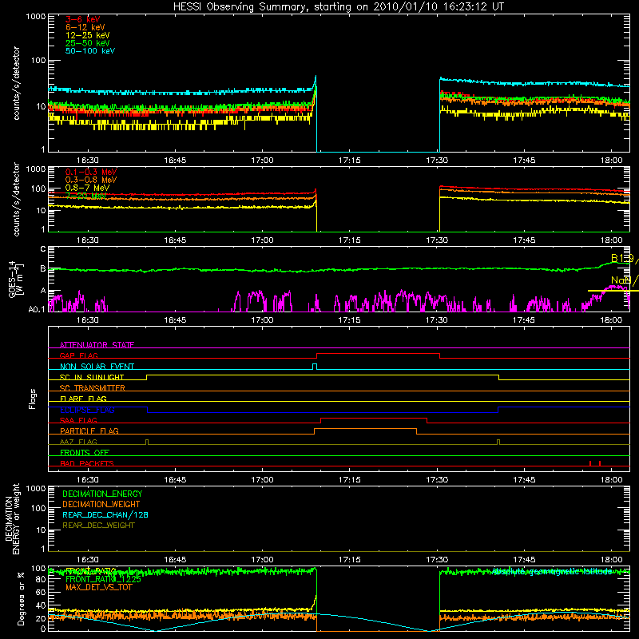
Task: Click counts/s/detector axis title of MeV panel
Action: [x=16, y=199]
